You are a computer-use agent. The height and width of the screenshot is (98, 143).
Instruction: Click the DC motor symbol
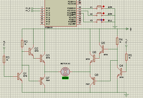(65, 72)
